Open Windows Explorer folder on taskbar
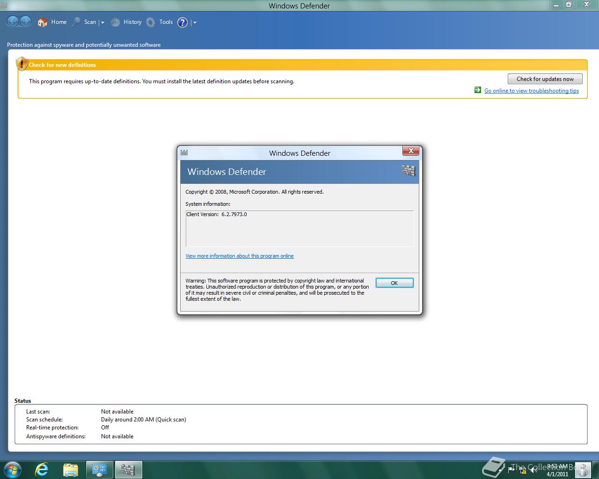This screenshot has height=479, width=599. click(71, 470)
